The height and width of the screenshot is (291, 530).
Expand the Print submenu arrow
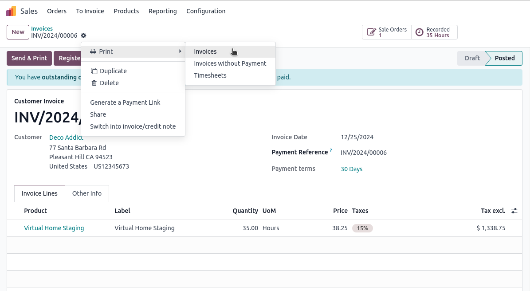[x=180, y=51]
